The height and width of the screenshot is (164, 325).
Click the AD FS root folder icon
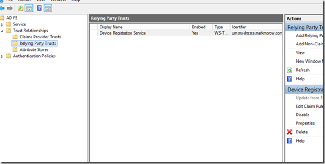pos(2,18)
